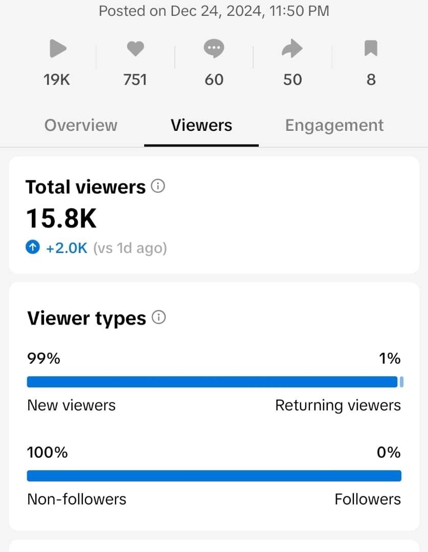The width and height of the screenshot is (428, 552).
Task: Click the +2.0K vs 1d ago text
Action: (106, 248)
